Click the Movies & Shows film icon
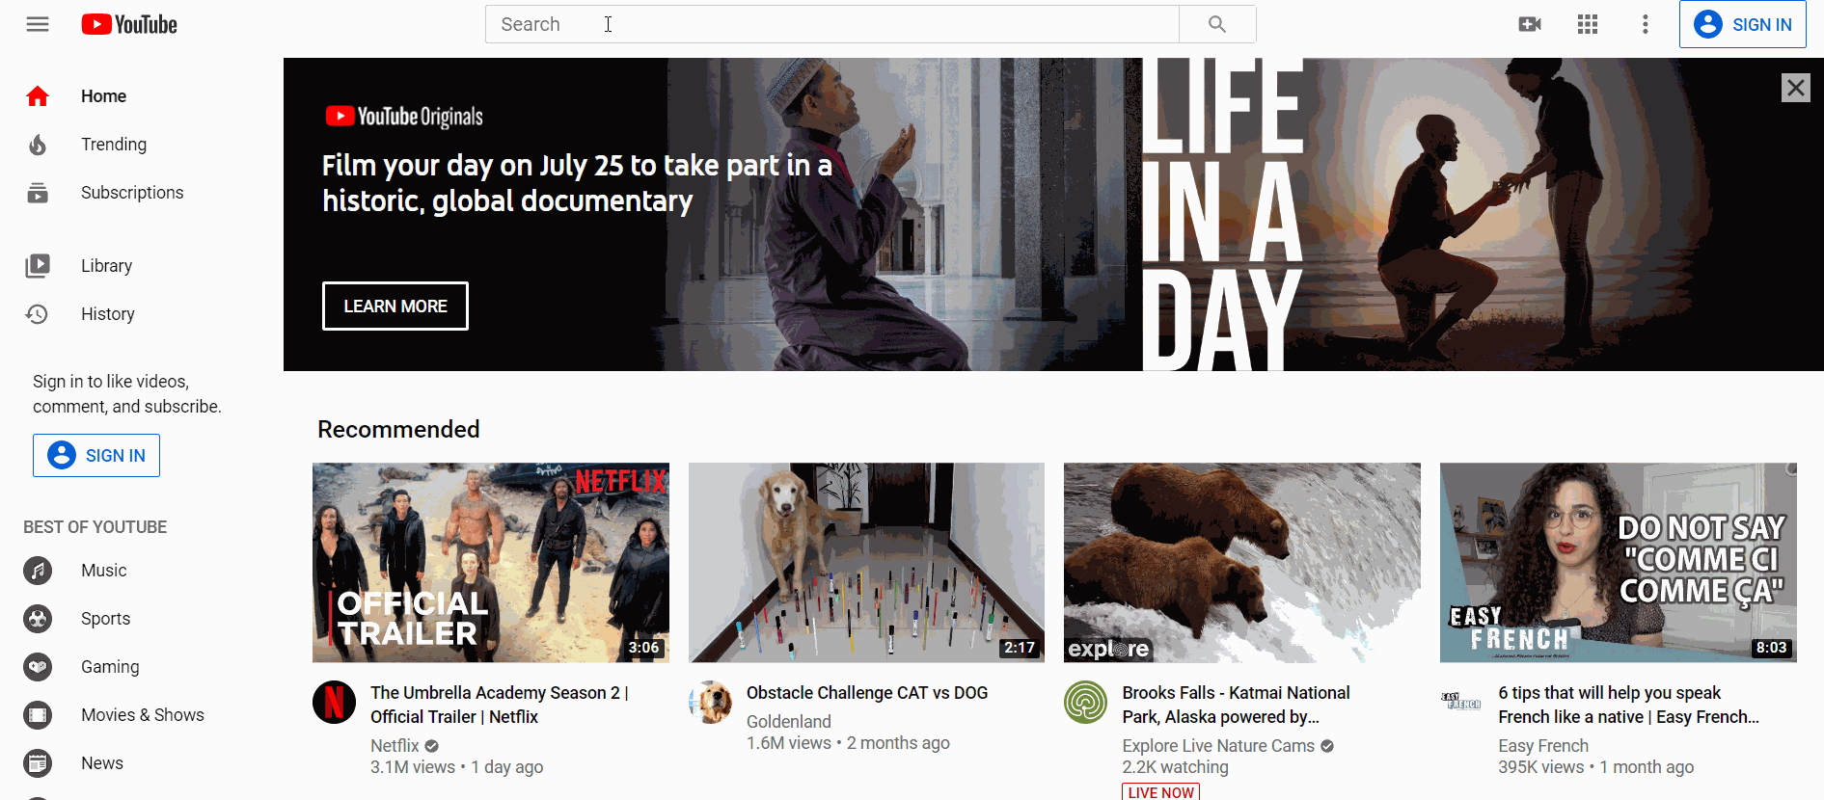 pos(38,715)
